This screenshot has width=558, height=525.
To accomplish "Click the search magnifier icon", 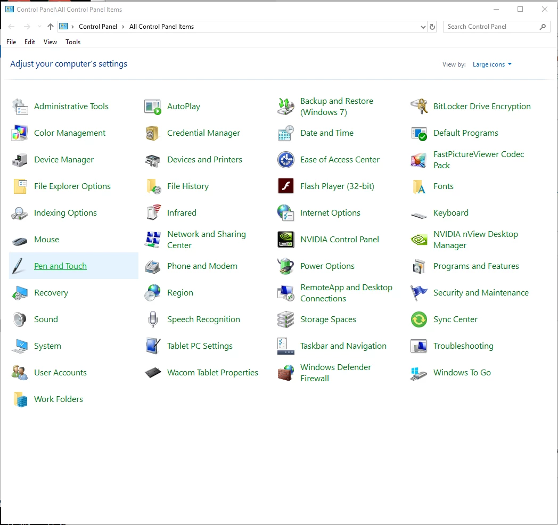I will 543,27.
